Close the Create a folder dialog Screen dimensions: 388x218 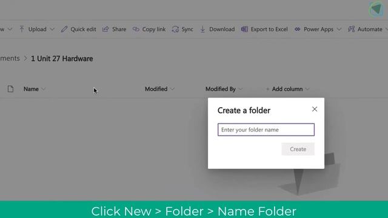315,109
